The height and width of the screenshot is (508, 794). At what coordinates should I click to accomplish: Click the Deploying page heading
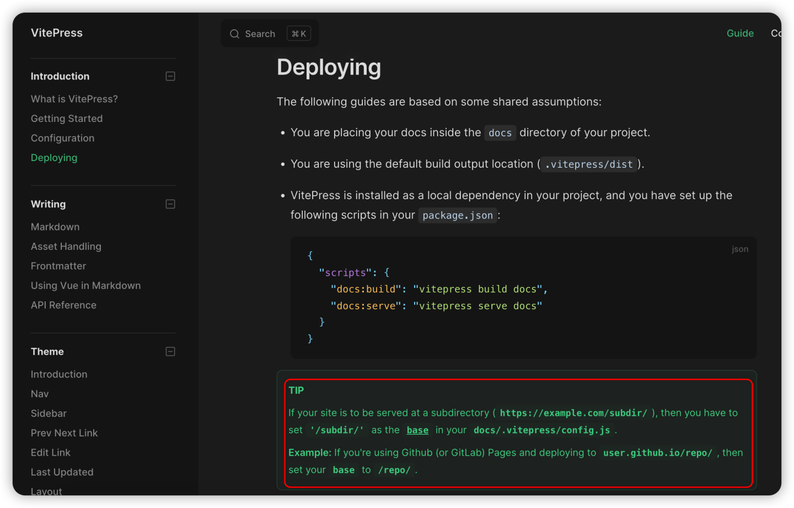click(x=329, y=67)
